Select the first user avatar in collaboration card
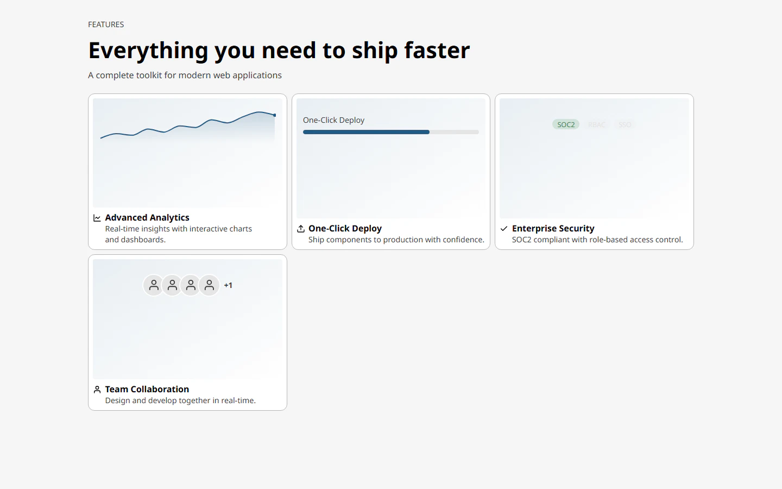 154,285
